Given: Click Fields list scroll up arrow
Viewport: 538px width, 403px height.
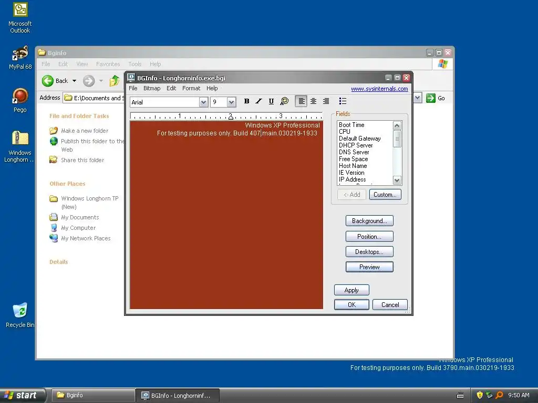Looking at the screenshot, I should pyautogui.click(x=397, y=126).
